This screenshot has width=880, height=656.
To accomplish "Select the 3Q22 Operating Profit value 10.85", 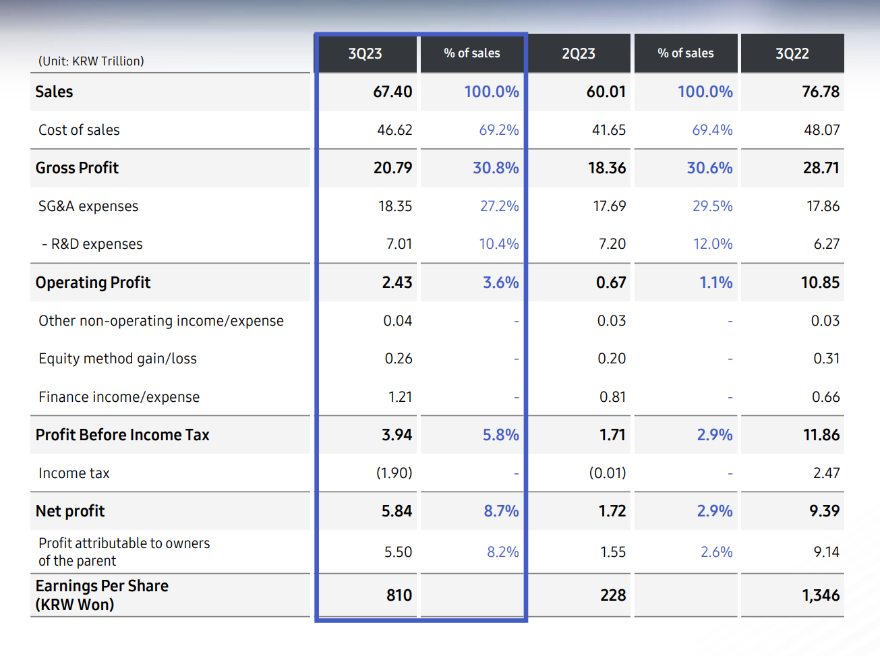I will [x=820, y=282].
